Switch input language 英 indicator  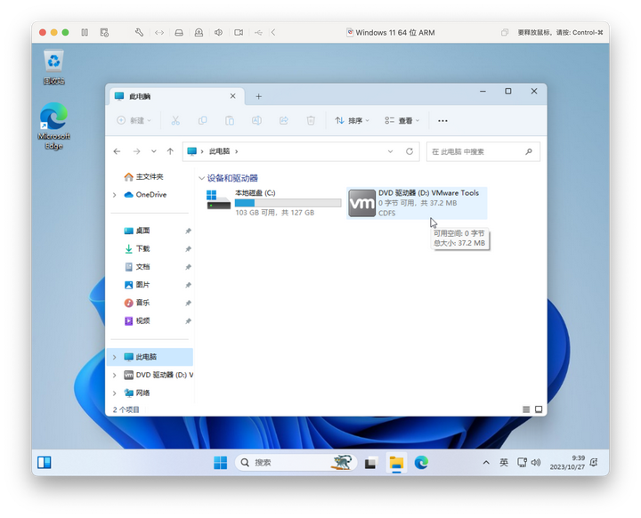504,463
